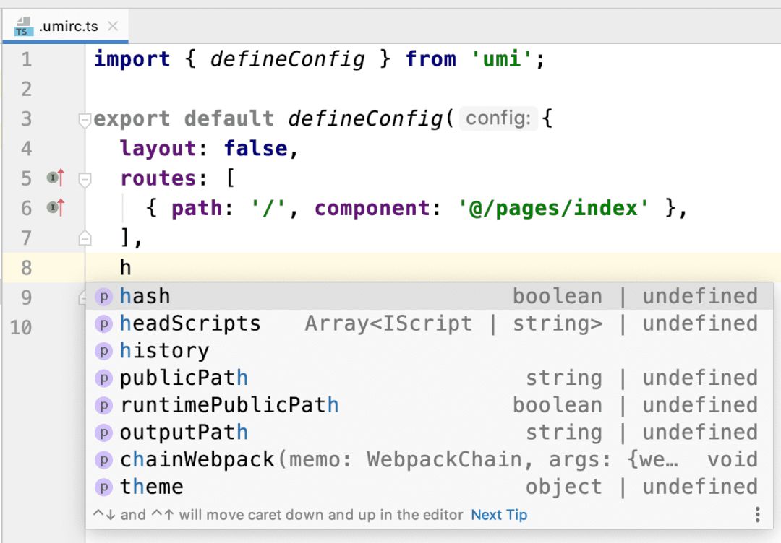Click the property icon beside theme
The image size is (781, 543).
105,487
